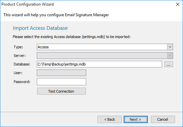The width and height of the screenshot is (183, 127).
Task: Click the Test Connection button
Action: [62, 91]
